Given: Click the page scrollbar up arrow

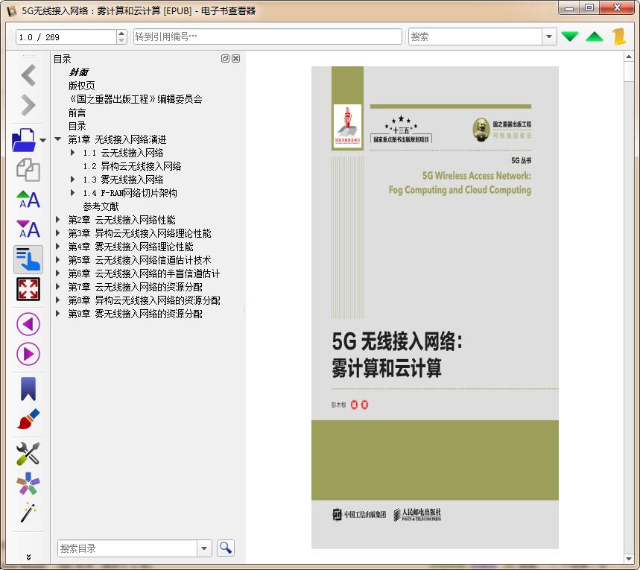Looking at the screenshot, I should [x=629, y=57].
